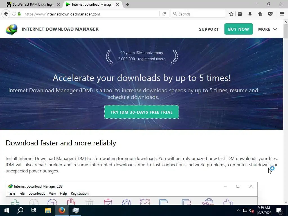The width and height of the screenshot is (288, 216).
Task: Click '2 000 000+ registered users' text
Action: click(x=142, y=59)
